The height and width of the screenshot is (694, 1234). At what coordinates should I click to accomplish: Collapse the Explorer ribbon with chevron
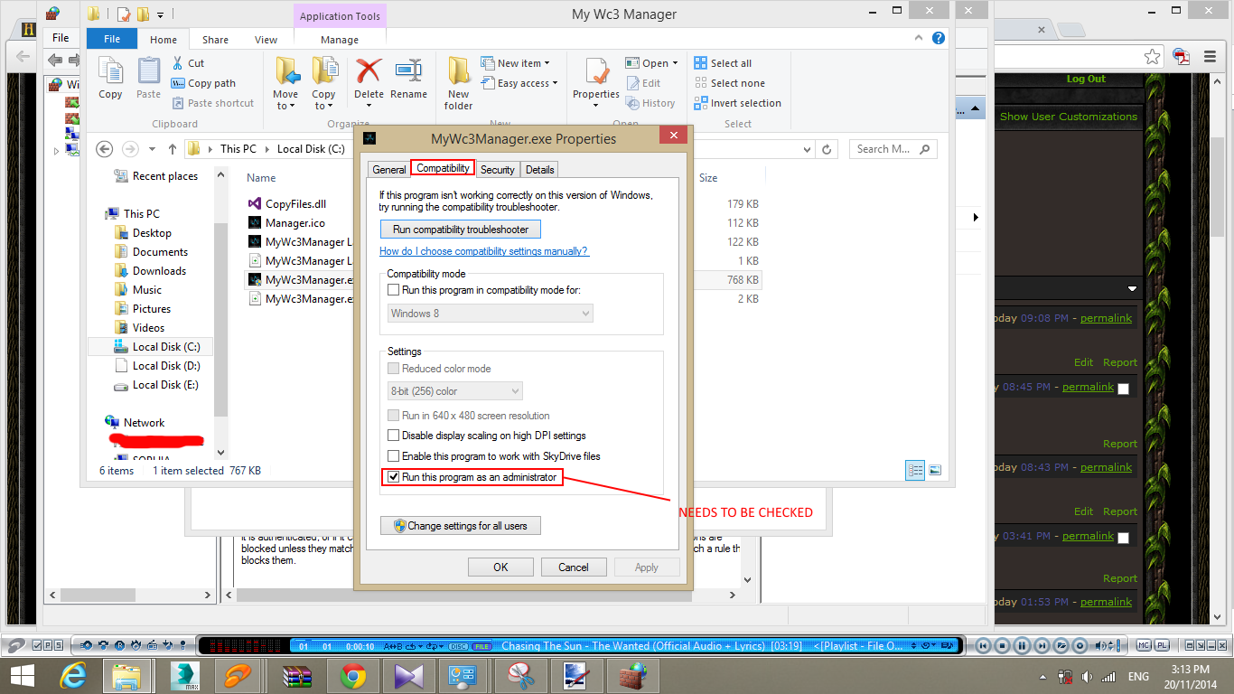pos(920,39)
